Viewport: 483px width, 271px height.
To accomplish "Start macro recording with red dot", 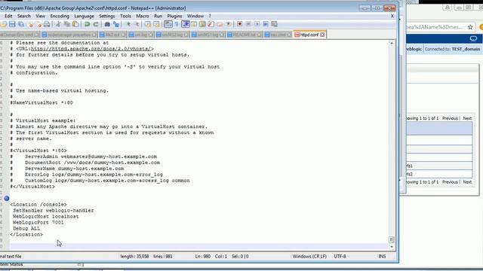I will (x=240, y=24).
